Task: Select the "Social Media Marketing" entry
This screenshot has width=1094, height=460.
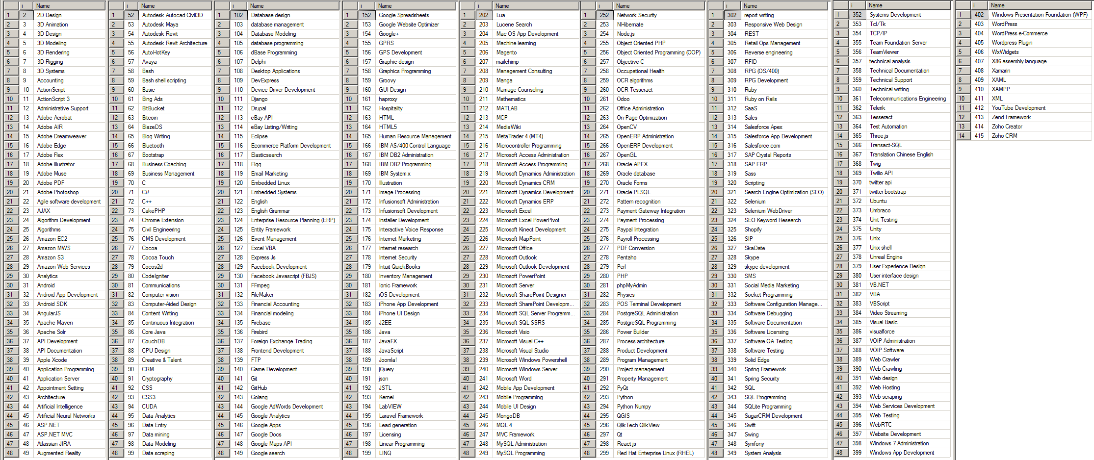Action: [x=785, y=285]
